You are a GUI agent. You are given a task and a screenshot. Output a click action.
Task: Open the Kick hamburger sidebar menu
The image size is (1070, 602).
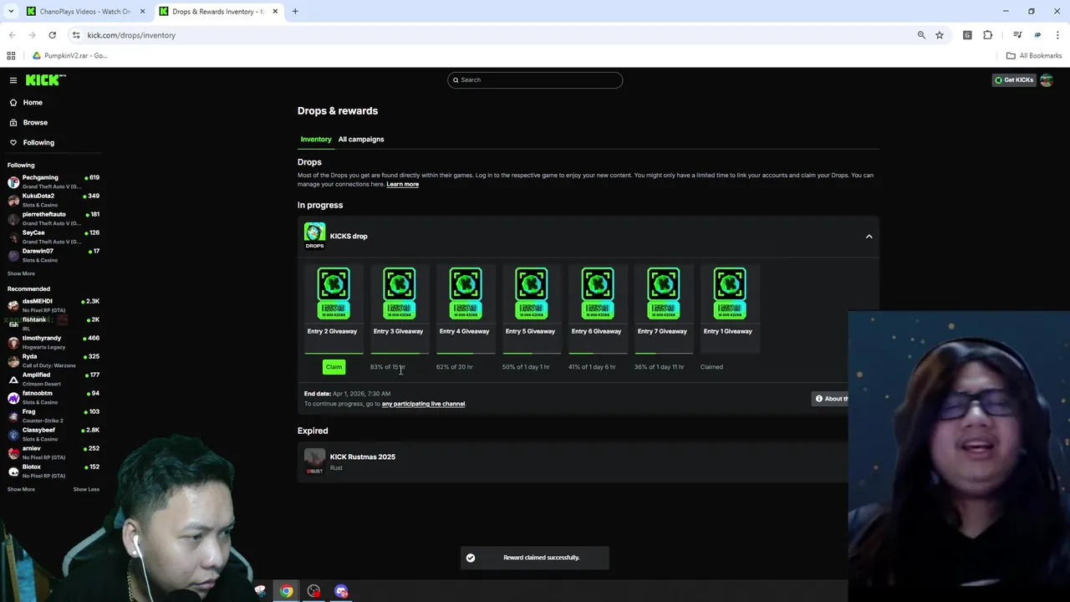pyautogui.click(x=13, y=80)
